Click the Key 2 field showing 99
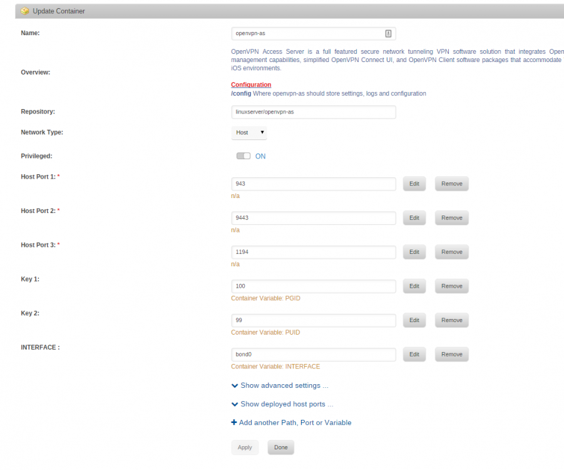Viewport: 564px width, 470px height. (313, 320)
